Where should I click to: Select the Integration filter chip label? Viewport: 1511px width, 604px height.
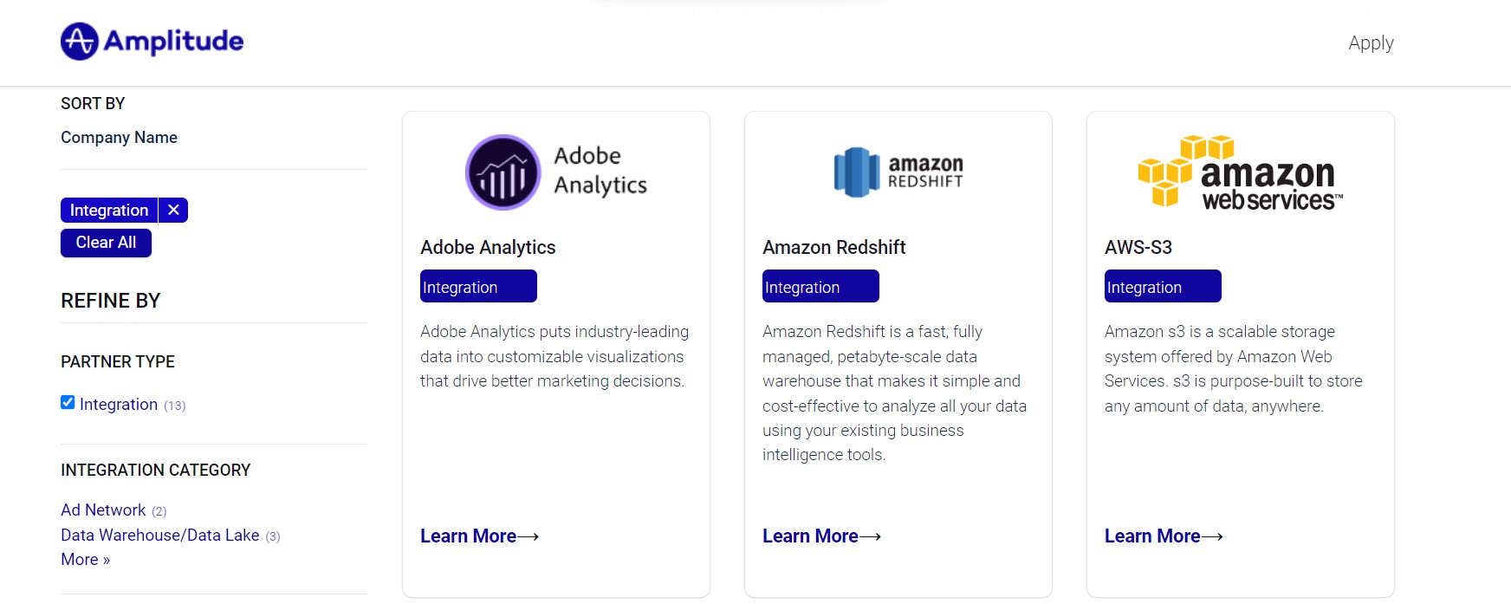coord(109,210)
